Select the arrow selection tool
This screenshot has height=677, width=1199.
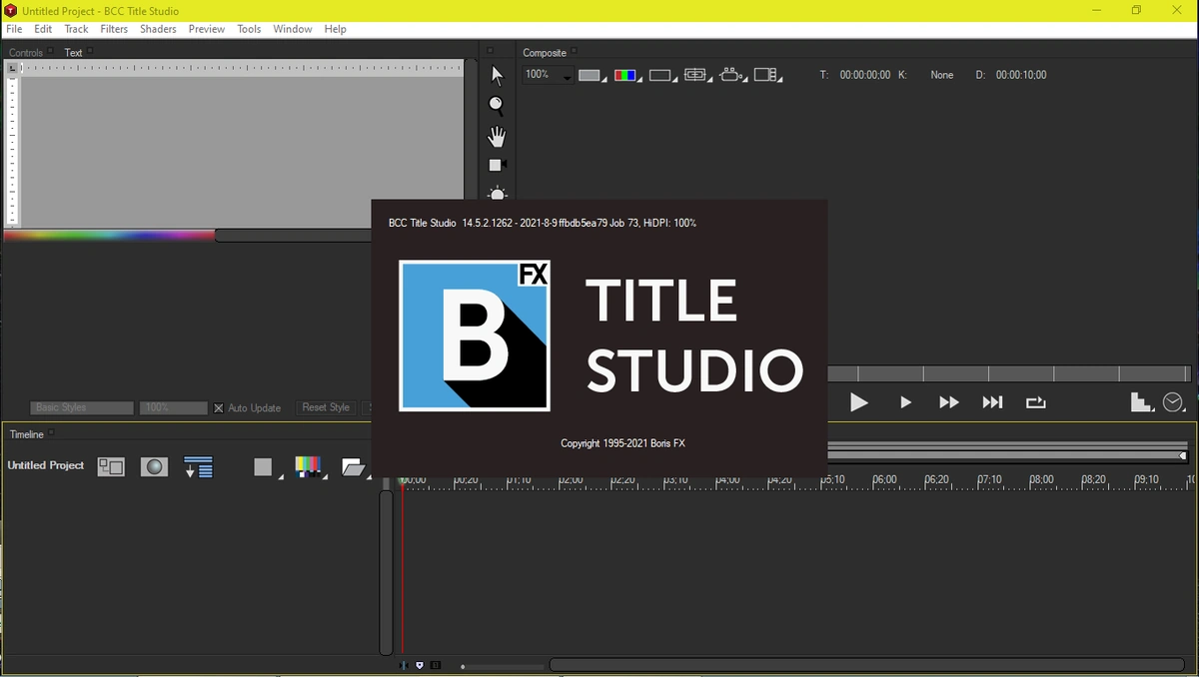[x=497, y=76]
